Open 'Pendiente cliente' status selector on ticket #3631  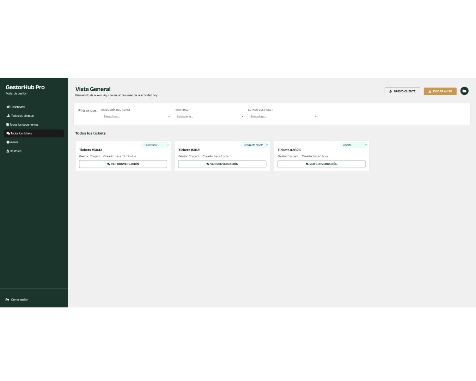click(255, 145)
